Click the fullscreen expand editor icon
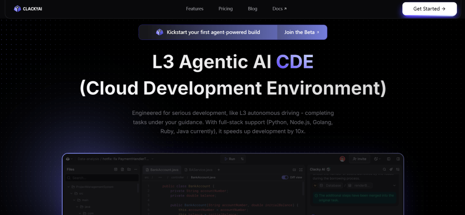The width and height of the screenshot is (465, 215). (301, 170)
